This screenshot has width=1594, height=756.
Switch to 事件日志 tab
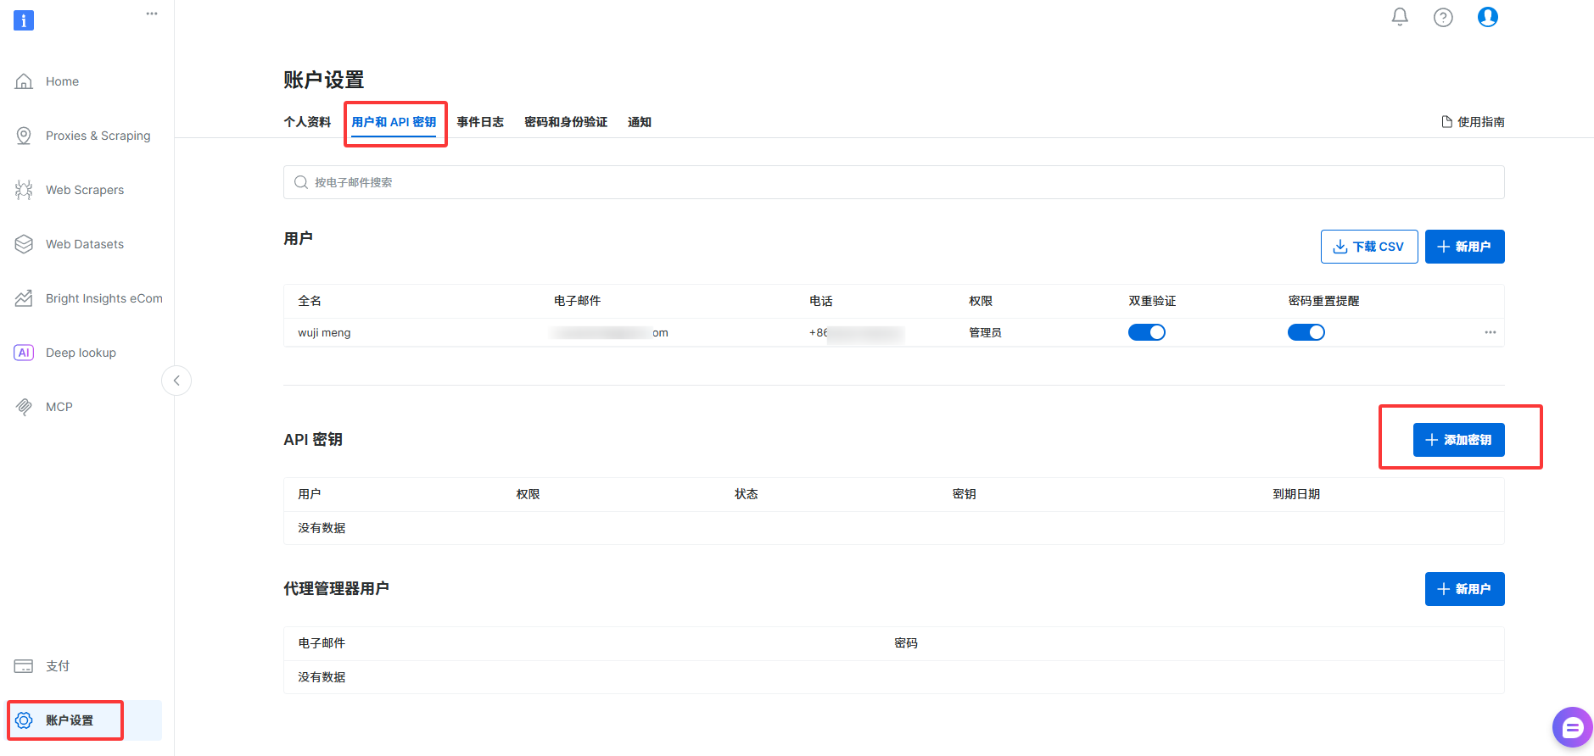click(x=480, y=122)
